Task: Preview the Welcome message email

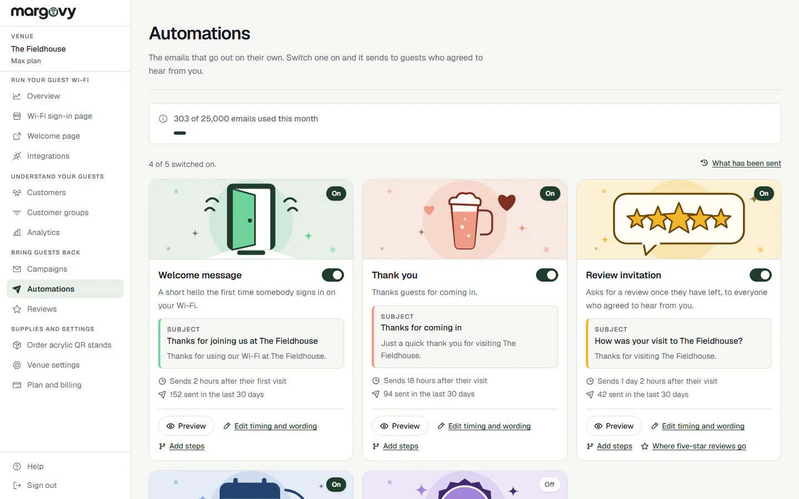Action: pyautogui.click(x=186, y=426)
